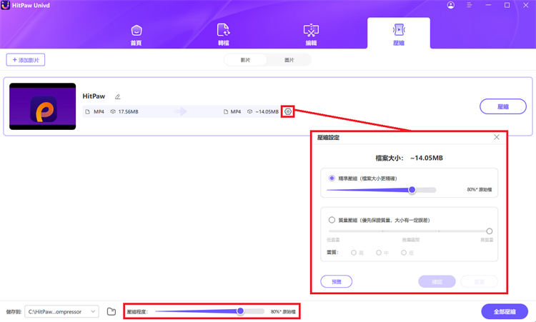536x322 pixels.
Task: Minimize the HitPaw Univd window
Action: (488, 5)
